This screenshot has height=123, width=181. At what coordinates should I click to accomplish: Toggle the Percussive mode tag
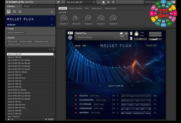[x=13, y=41]
